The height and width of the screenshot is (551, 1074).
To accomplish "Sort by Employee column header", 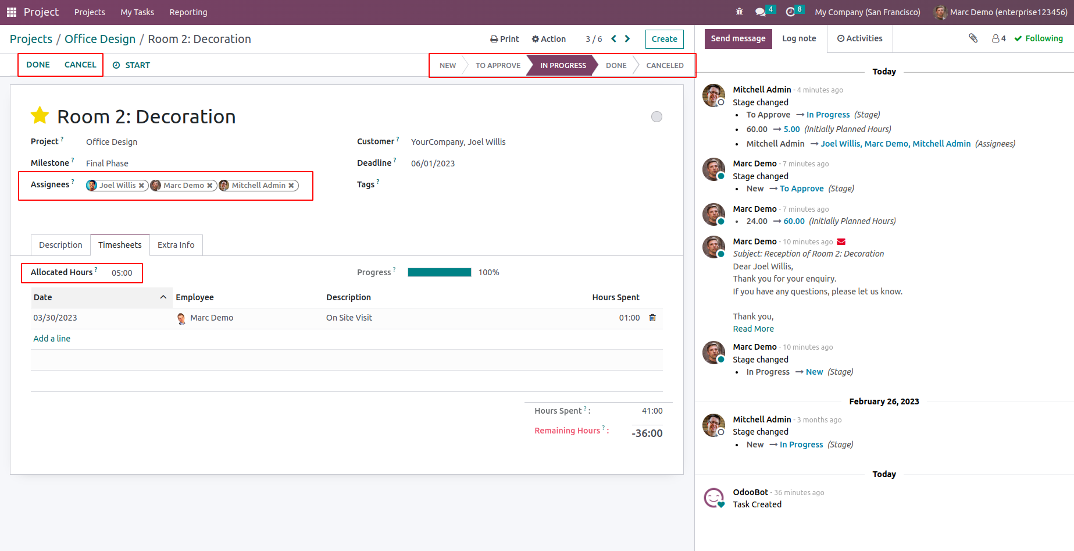I will [x=195, y=297].
